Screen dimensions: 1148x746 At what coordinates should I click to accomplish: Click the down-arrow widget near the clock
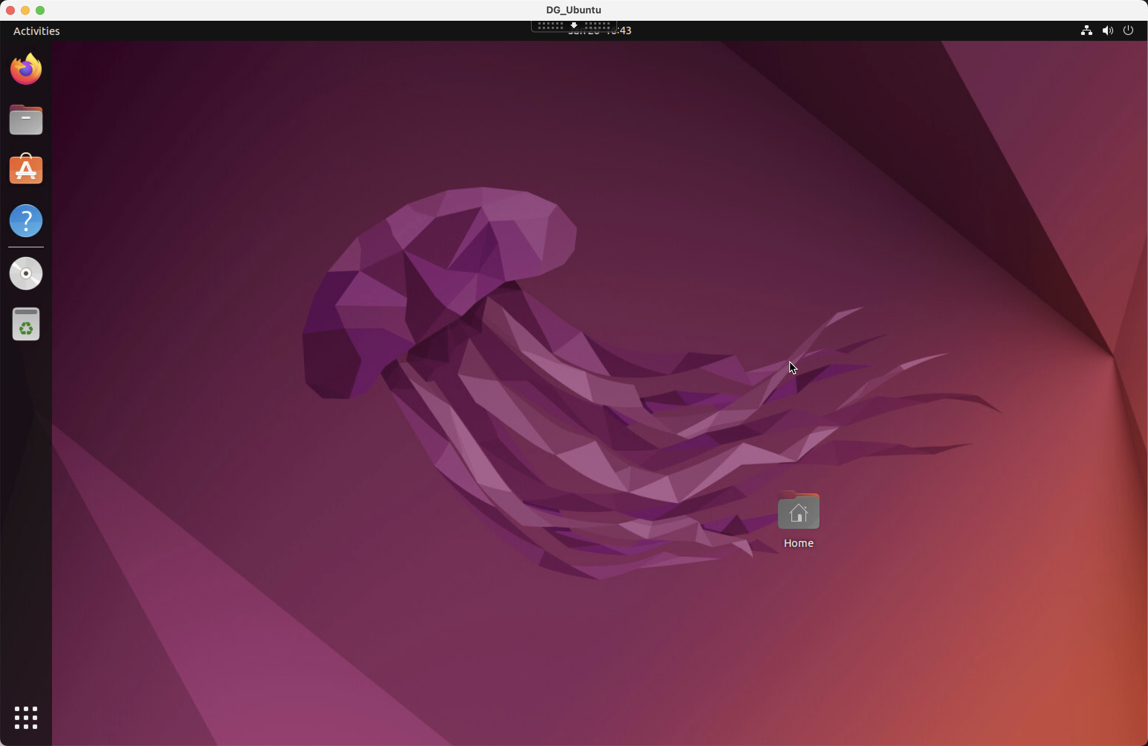pos(574,26)
